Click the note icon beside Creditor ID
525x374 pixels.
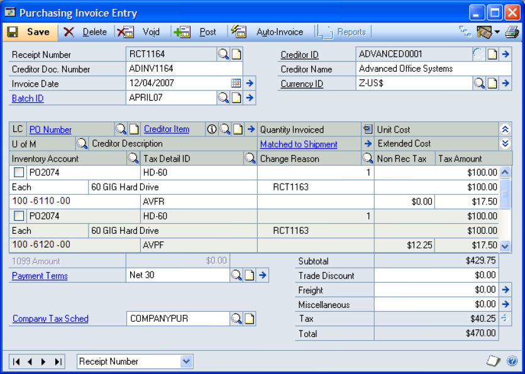[x=492, y=55]
